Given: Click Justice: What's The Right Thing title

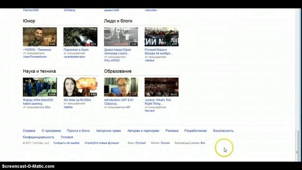Looking at the screenshot, I should click(x=158, y=102).
